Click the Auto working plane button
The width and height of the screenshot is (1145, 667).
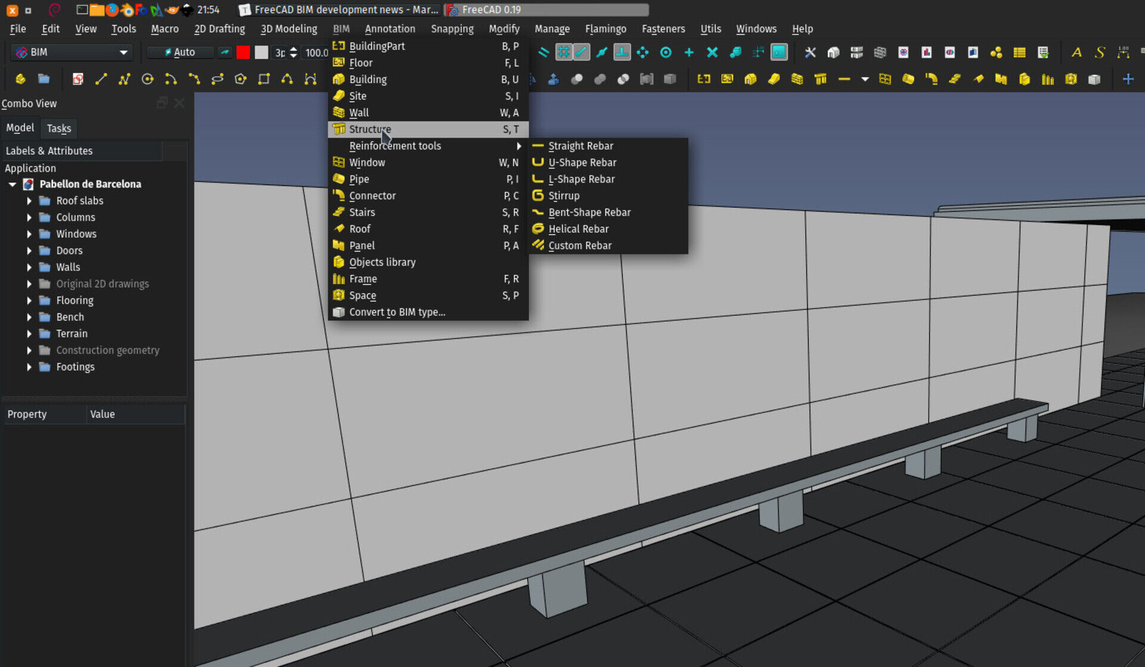[x=180, y=53]
